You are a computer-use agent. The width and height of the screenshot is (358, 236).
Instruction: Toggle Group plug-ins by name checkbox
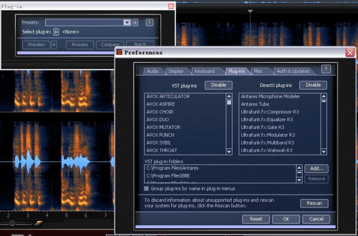pos(146,188)
